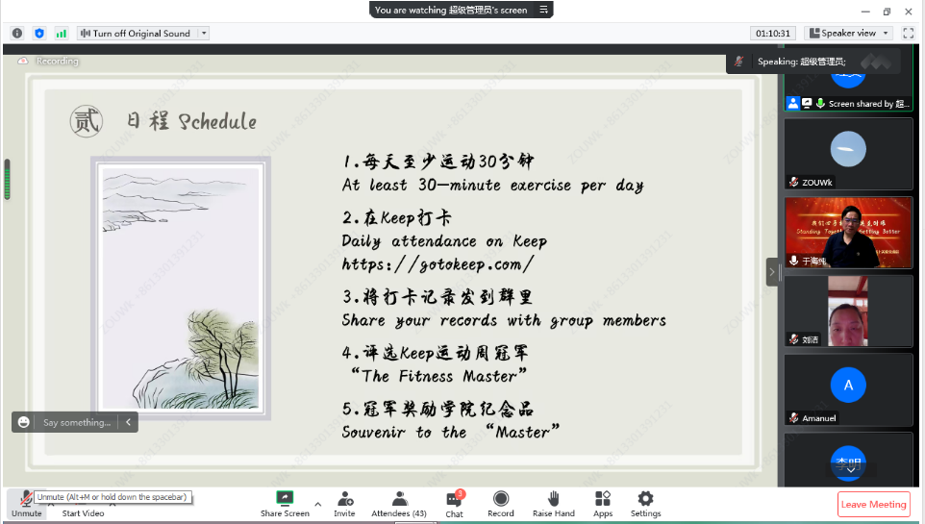The image size is (925, 524).
Task: Open meeting Settings gear
Action: point(645,505)
